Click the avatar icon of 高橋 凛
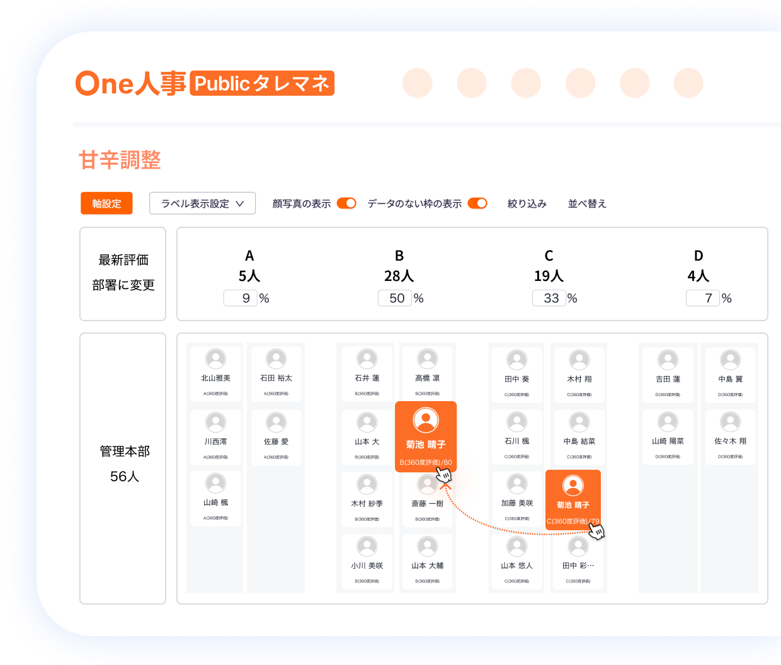Screen dimensions: 781x665 (x=427, y=359)
